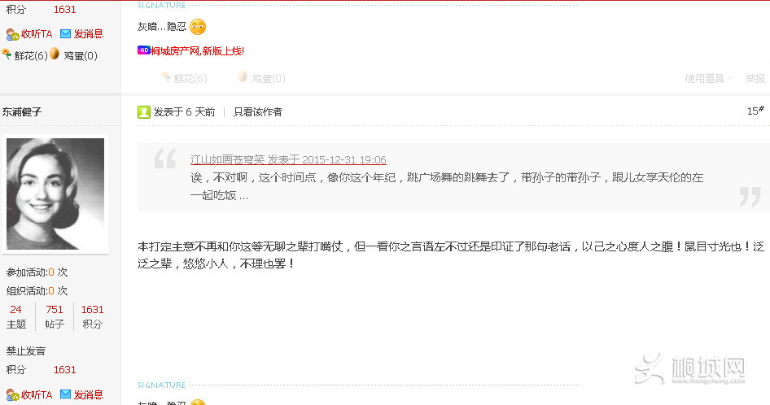Open the 751 帖子 count
The width and height of the screenshot is (770, 405).
(55, 316)
